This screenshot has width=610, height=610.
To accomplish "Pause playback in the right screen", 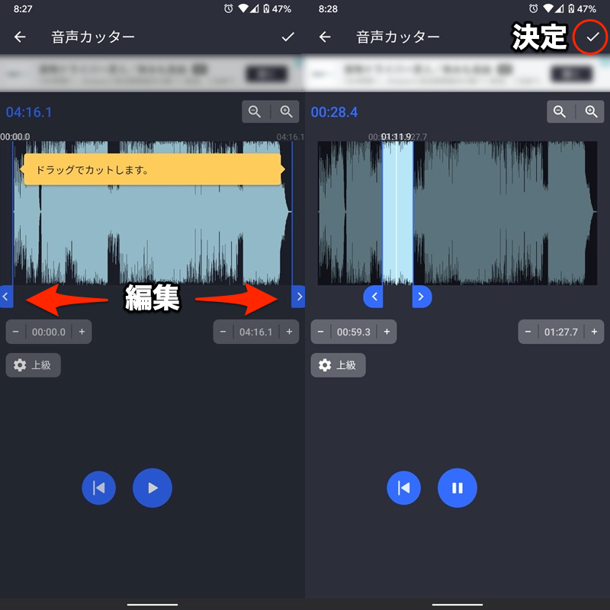I will 457,488.
